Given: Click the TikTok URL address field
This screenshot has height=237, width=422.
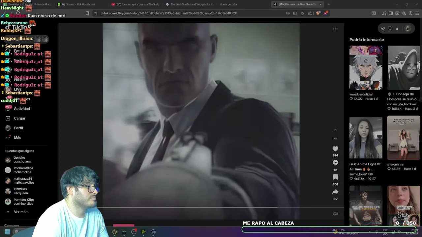Looking at the screenshot, I should click(x=169, y=13).
